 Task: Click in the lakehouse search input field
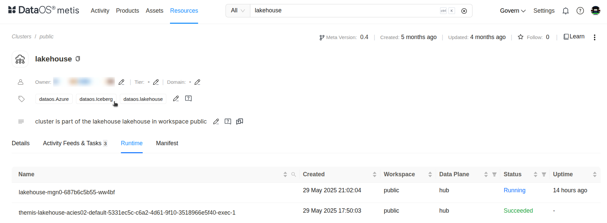coord(345,11)
